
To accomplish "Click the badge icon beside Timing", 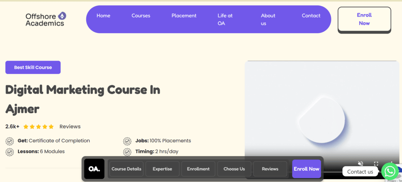I will (x=127, y=152).
